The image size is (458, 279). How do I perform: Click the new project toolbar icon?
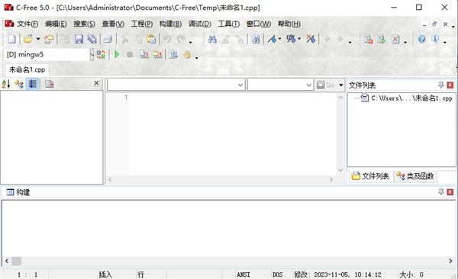point(368,39)
